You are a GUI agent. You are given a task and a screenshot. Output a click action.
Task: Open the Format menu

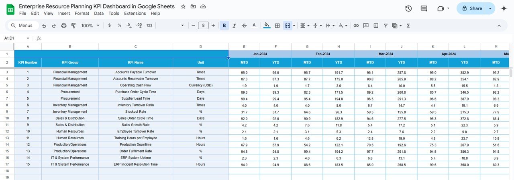tap(82, 13)
